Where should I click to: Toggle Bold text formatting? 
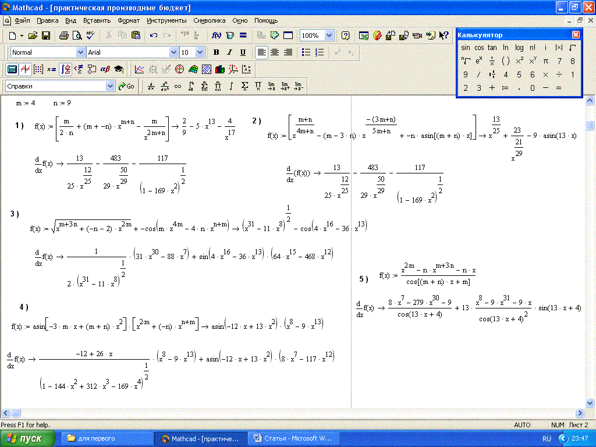(x=217, y=52)
